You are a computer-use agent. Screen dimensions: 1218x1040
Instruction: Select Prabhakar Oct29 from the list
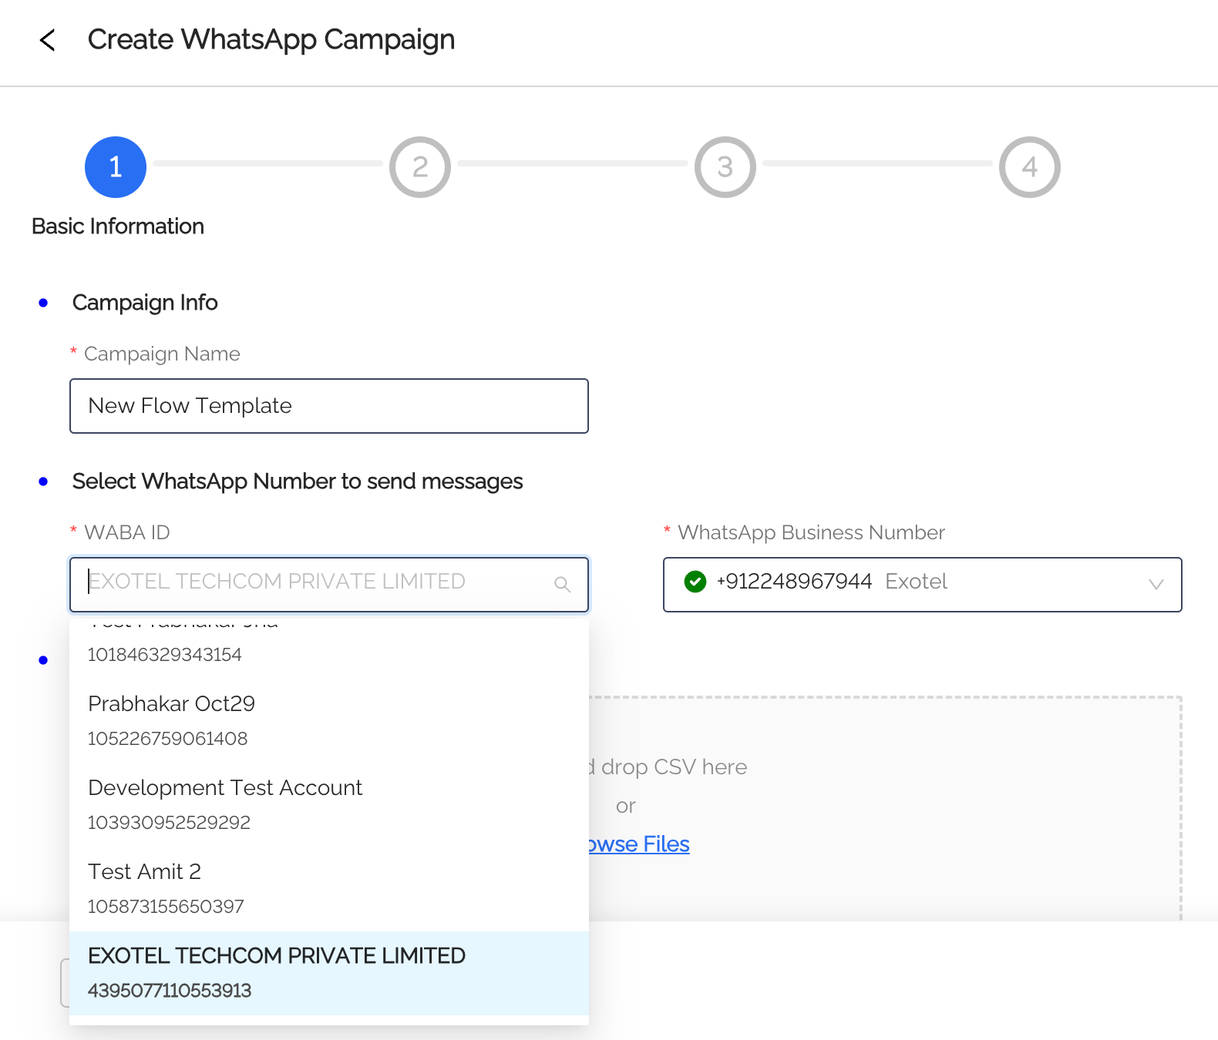click(329, 721)
